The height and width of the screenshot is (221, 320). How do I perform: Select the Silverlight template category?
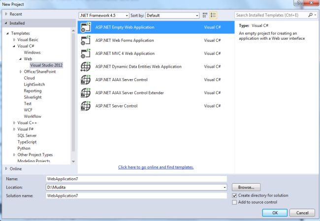[x=32, y=97]
